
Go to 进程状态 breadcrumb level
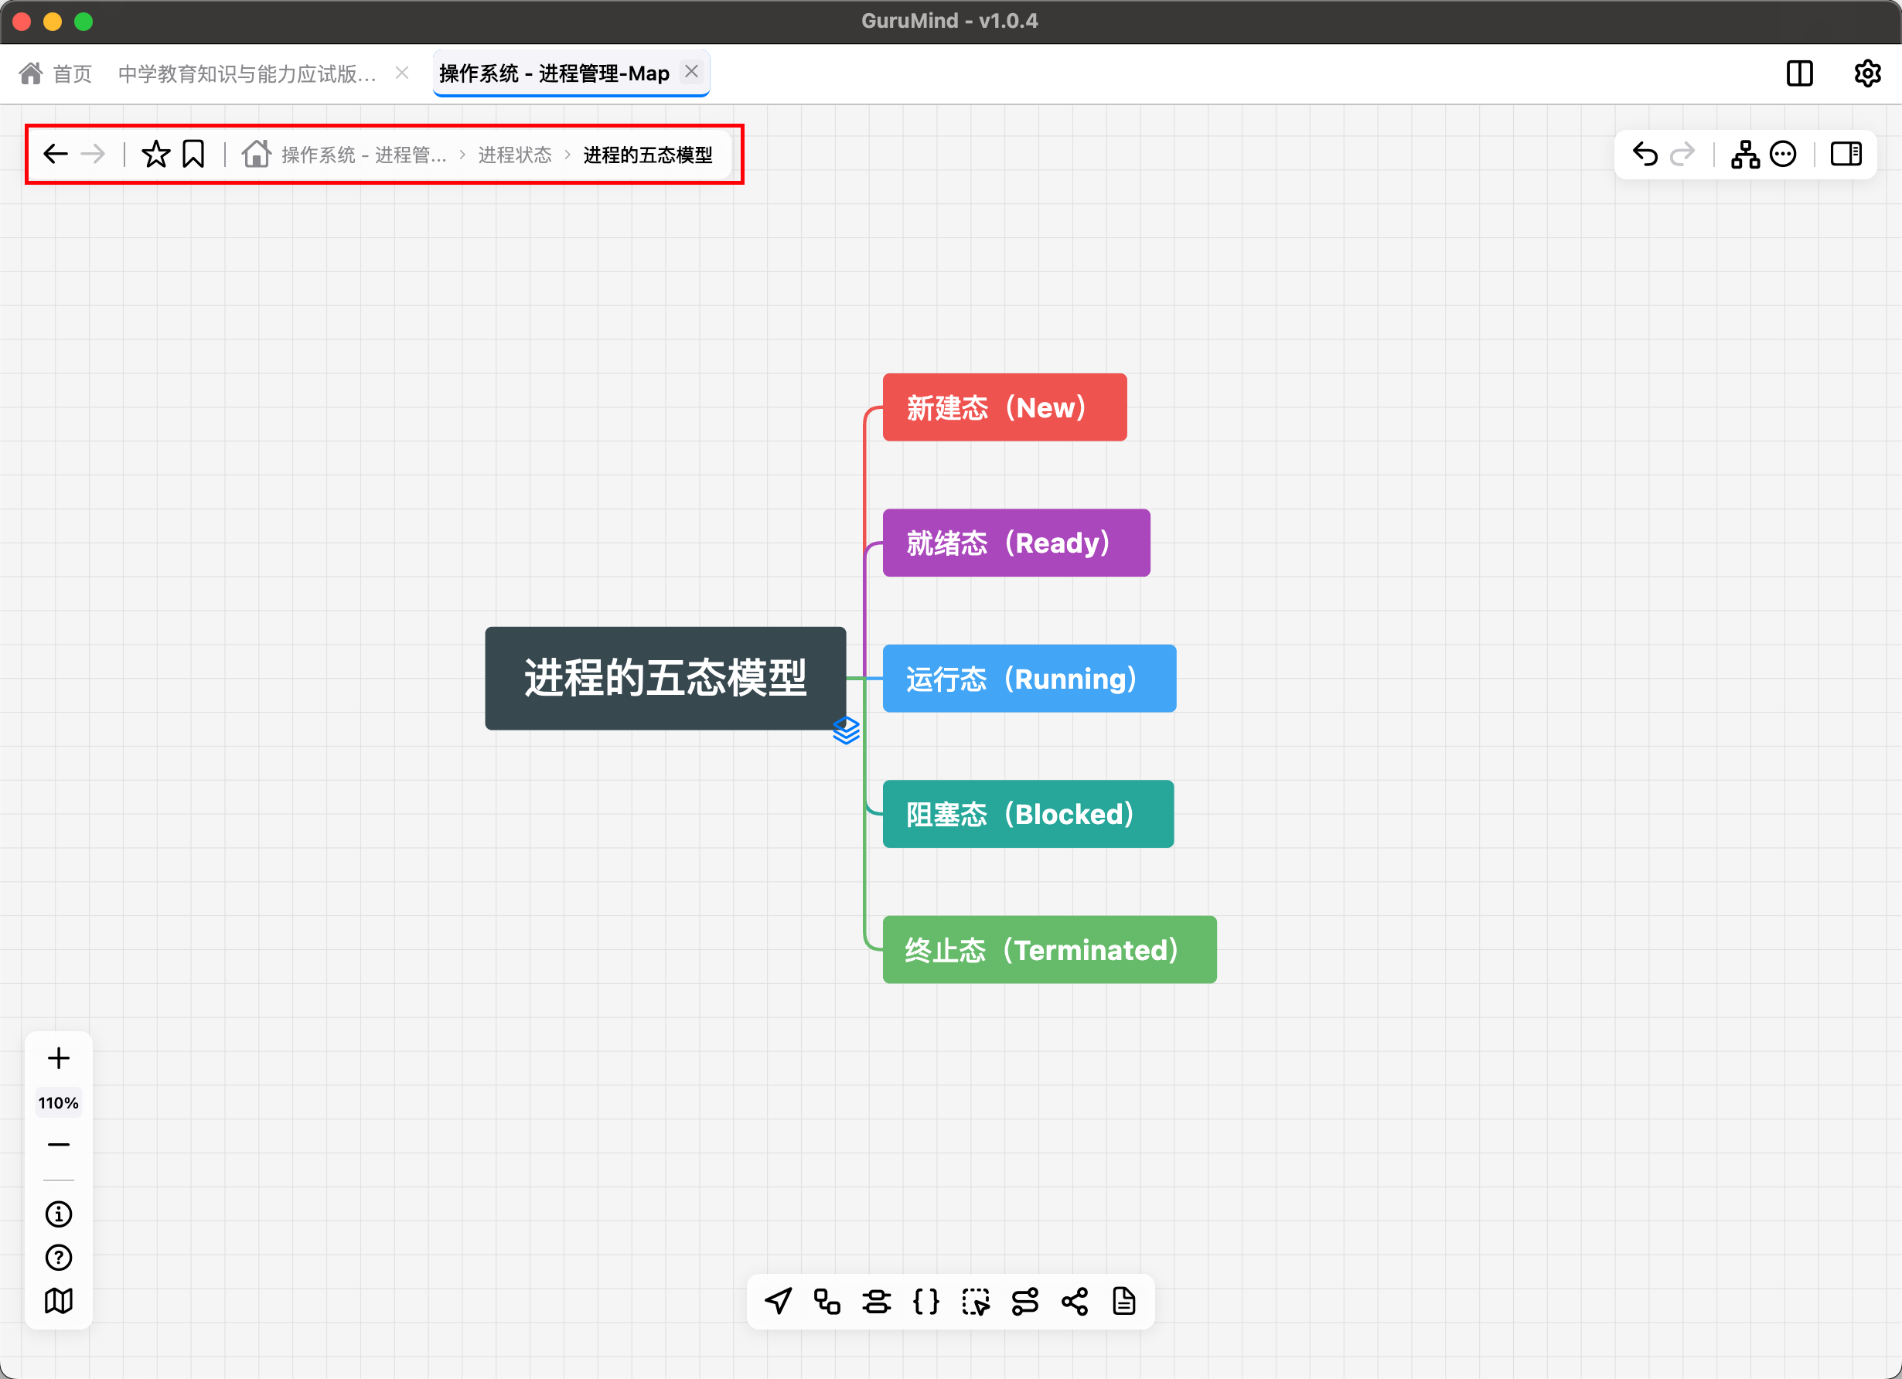515,155
